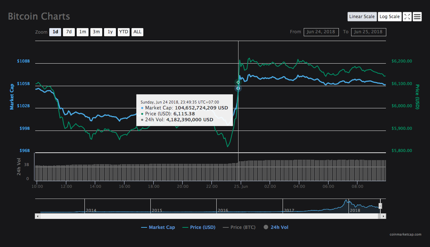This screenshot has height=247, width=430.
Task: Switch to Log Scale
Action: (x=390, y=16)
